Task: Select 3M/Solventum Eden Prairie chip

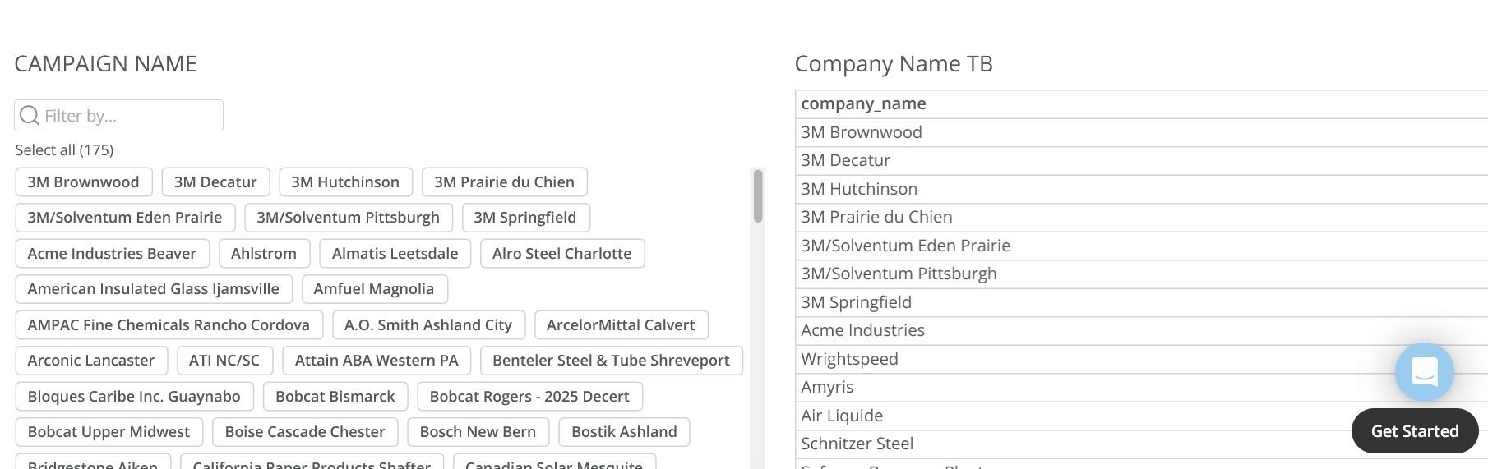Action: coord(125,218)
